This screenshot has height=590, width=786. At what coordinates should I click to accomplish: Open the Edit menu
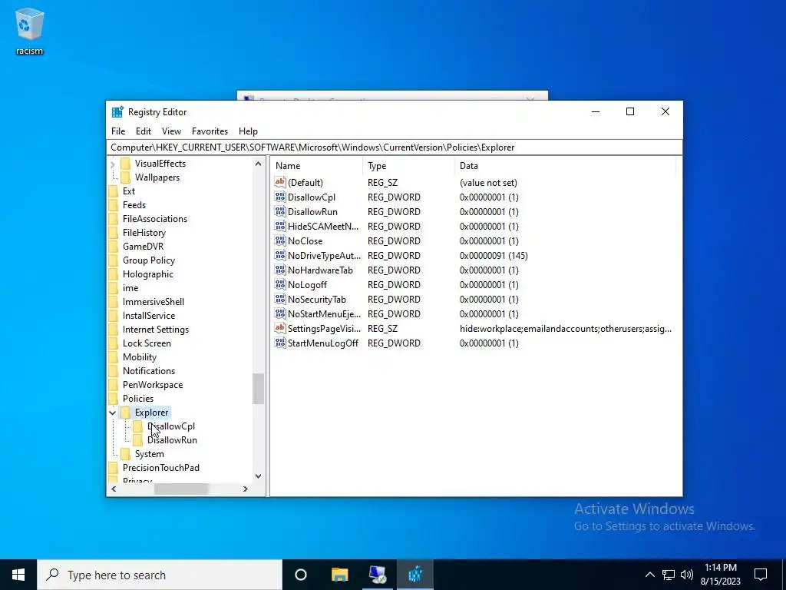point(144,131)
